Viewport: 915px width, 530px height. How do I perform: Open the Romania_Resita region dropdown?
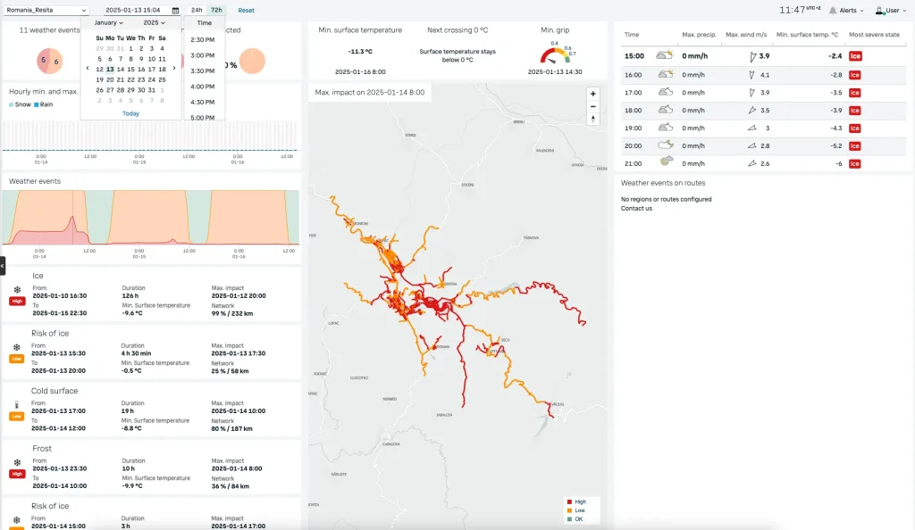[x=46, y=11]
